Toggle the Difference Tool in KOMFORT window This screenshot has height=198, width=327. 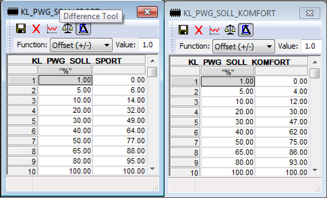click(246, 30)
